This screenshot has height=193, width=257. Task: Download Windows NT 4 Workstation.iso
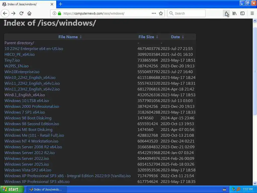31,141
